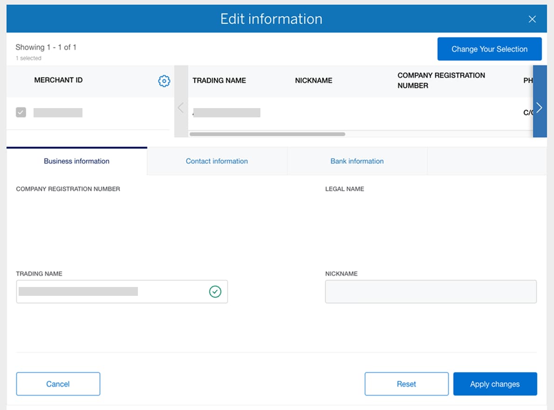Viewport: 554px width, 410px height.
Task: Open column settings gear icon
Action: pyautogui.click(x=164, y=81)
